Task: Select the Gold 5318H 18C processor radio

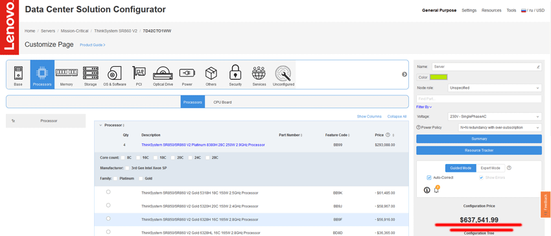Action: tap(108, 192)
